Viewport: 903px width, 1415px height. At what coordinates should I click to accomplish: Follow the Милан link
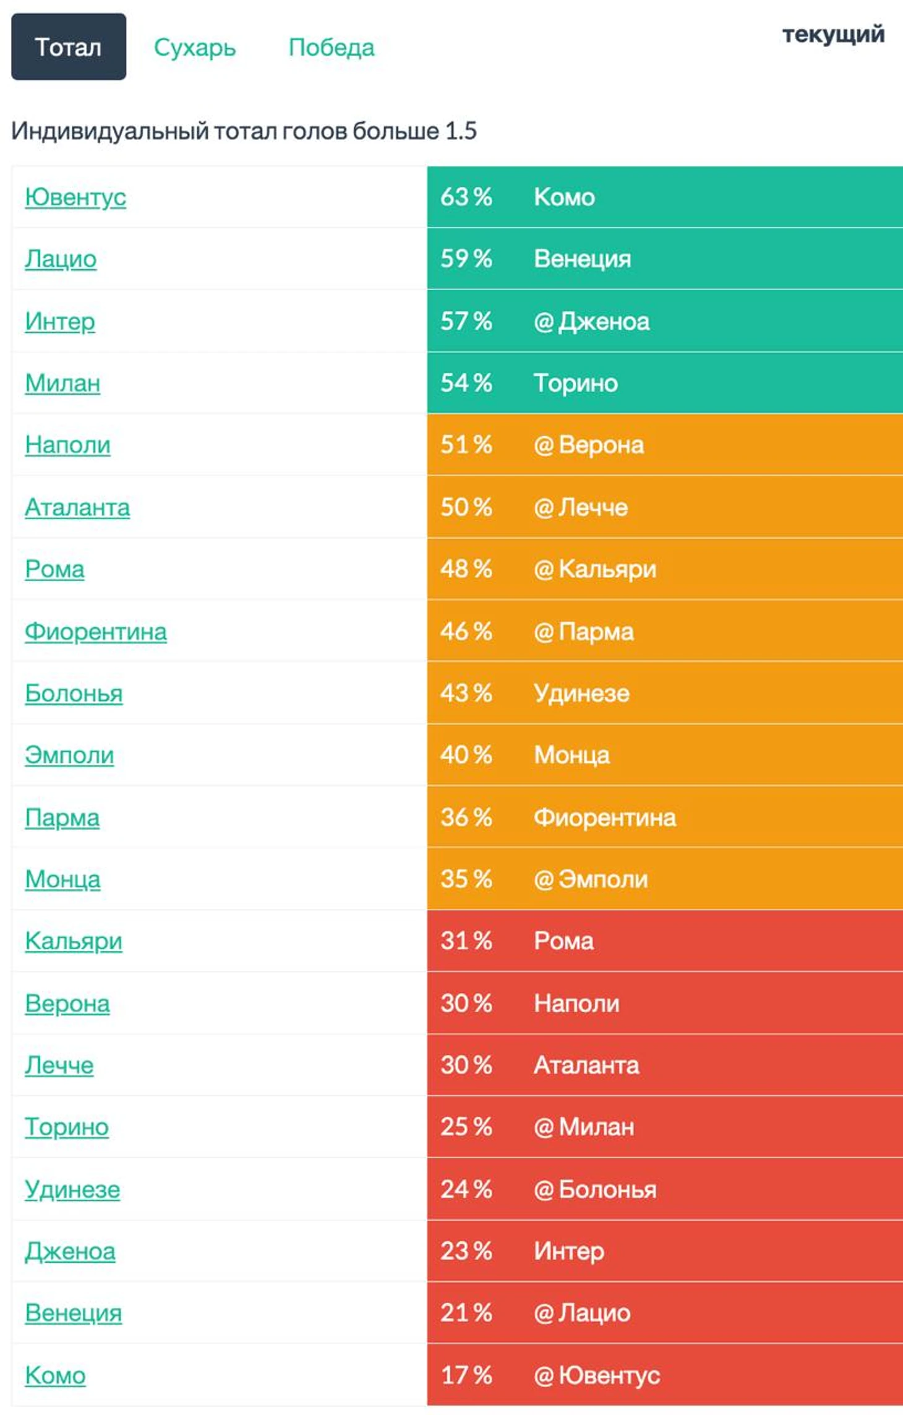tap(62, 384)
